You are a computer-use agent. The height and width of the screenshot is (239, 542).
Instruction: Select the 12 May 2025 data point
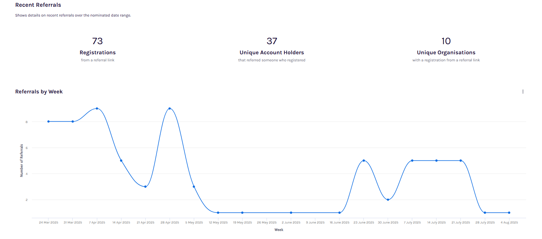pyautogui.click(x=218, y=213)
